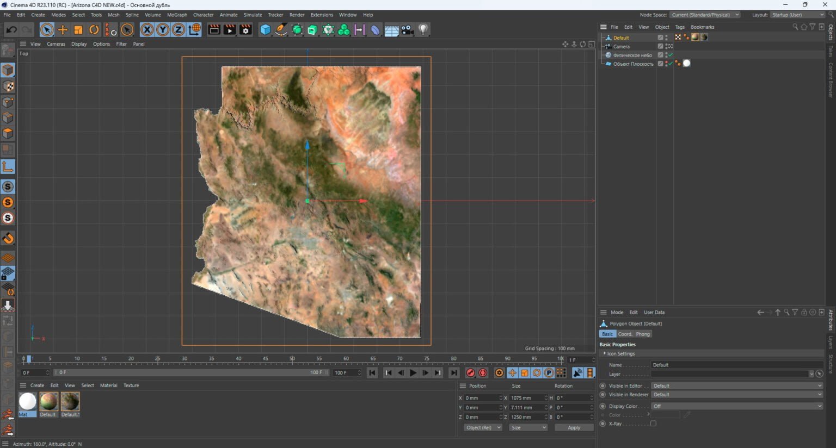
Task: Click the Apply button
Action: [574, 427]
